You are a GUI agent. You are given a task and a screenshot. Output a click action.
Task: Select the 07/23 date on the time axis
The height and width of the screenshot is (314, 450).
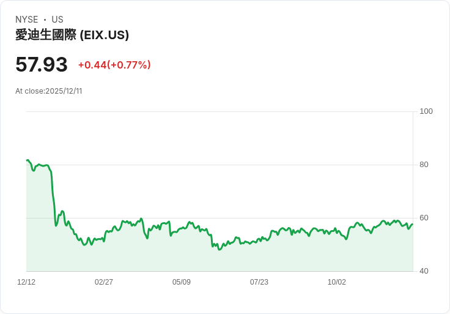click(x=259, y=282)
